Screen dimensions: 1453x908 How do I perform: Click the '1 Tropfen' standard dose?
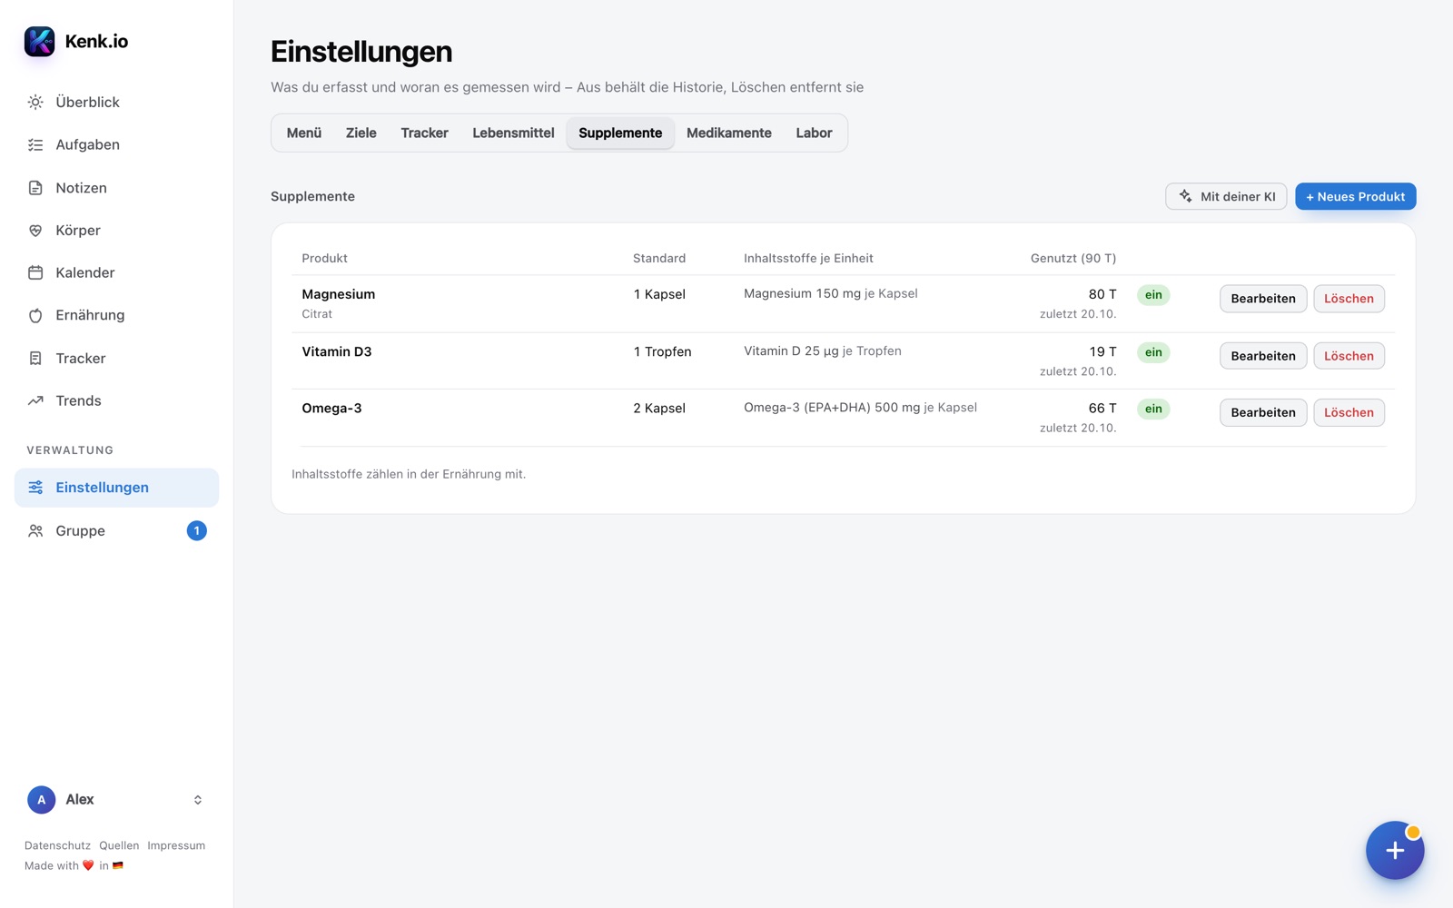[662, 351]
